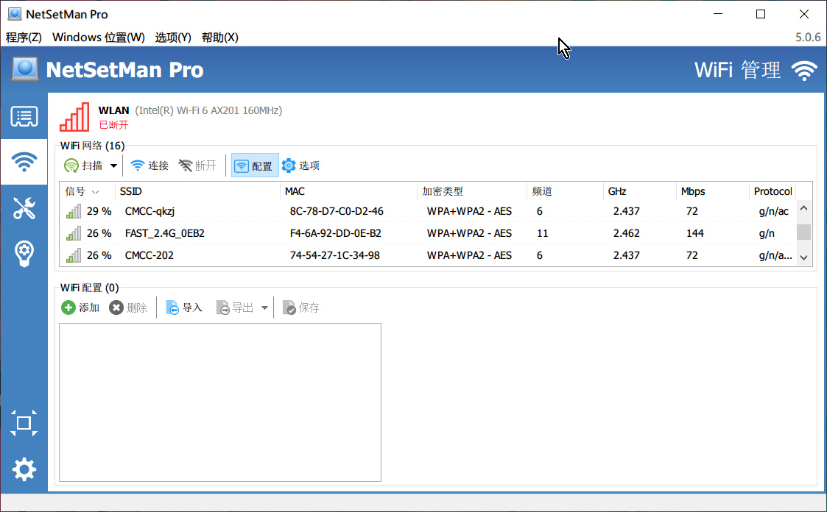Screen dimensions: 827x512
Task: Import WiFi profile with 导入
Action: coord(183,307)
